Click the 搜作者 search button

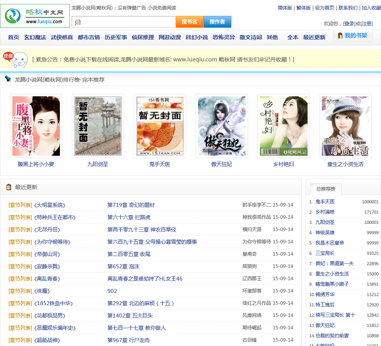217,22
